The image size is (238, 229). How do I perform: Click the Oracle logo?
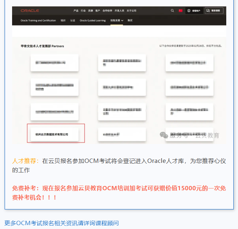30,11
